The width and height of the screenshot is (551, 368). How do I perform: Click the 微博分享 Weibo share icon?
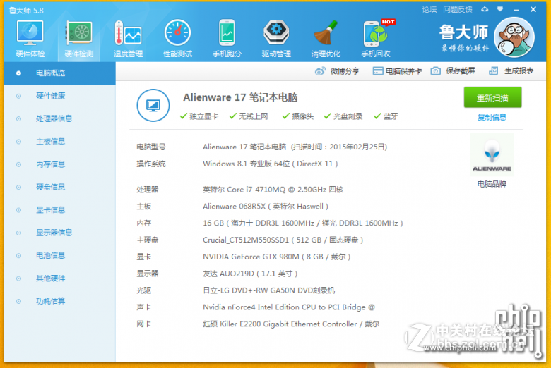tap(320, 71)
